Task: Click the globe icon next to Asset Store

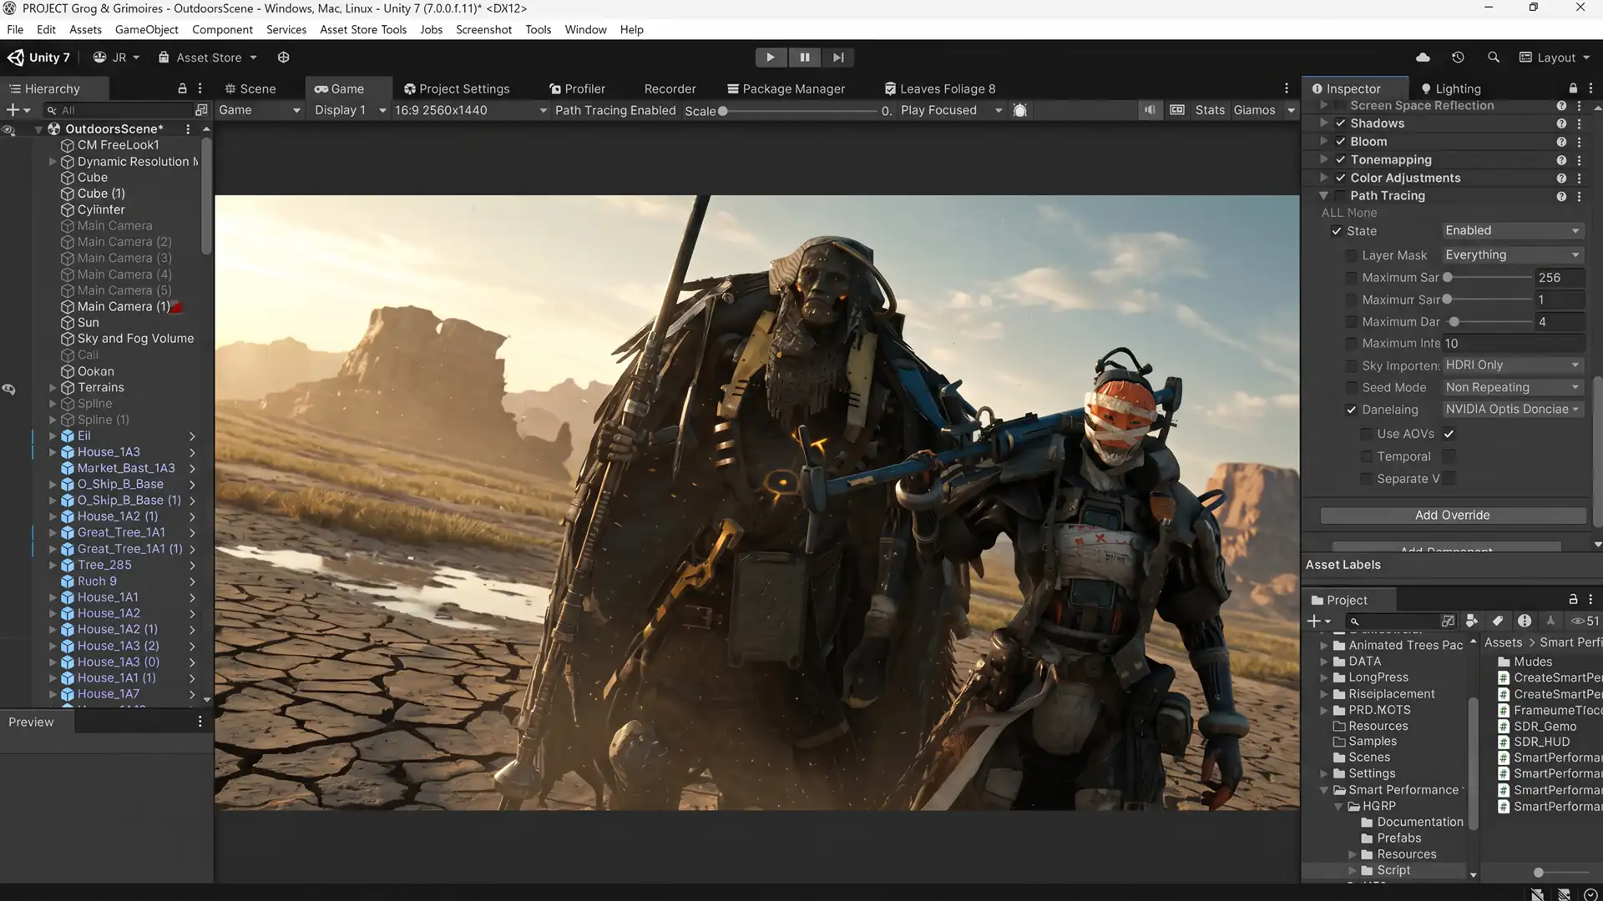Action: [283, 58]
